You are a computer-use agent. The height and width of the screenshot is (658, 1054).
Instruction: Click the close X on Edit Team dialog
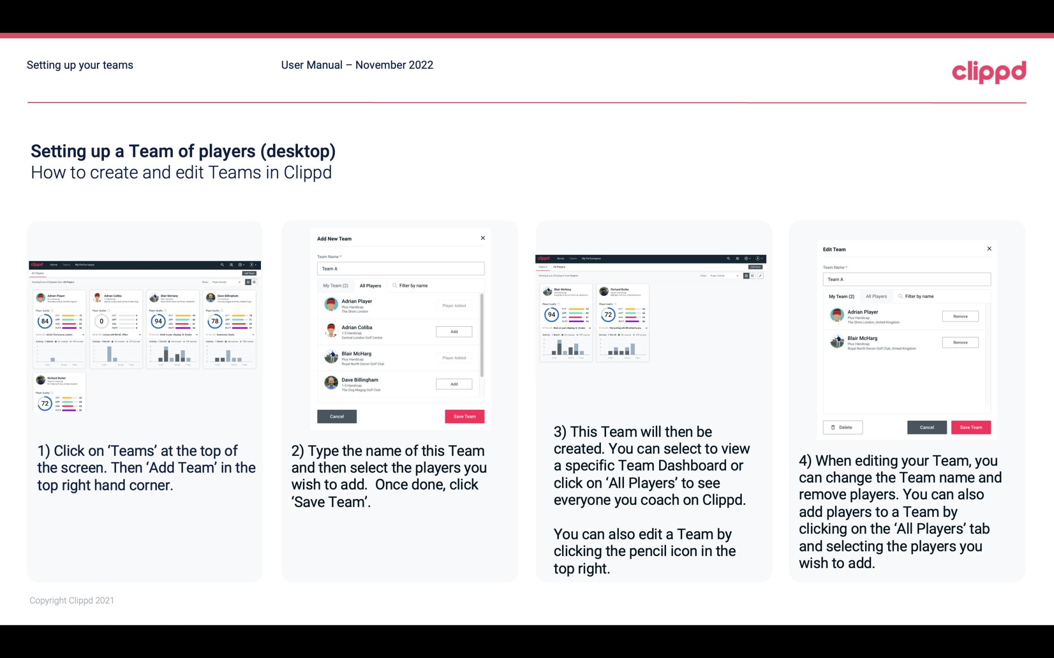pos(989,249)
